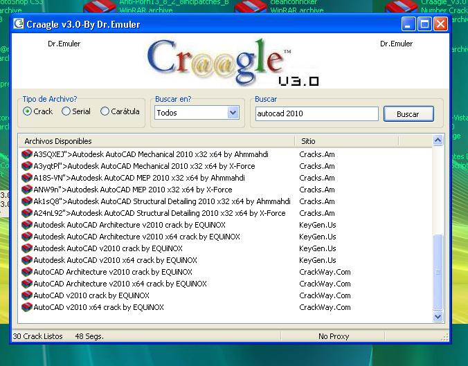Image resolution: width=468 pixels, height=366 pixels.
Task: Click the Craagle WinRAR archive desktop icon
Action: click(402, 6)
